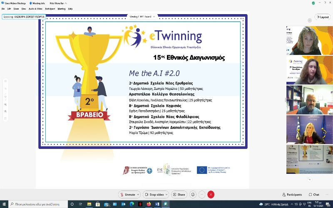The image size is (333, 208).
Task: Open Word from taskbar
Action: tap(157, 204)
